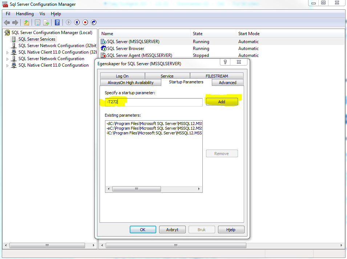Click the Properties toolbar icon
This screenshot has height=259, width=347.
point(38,22)
